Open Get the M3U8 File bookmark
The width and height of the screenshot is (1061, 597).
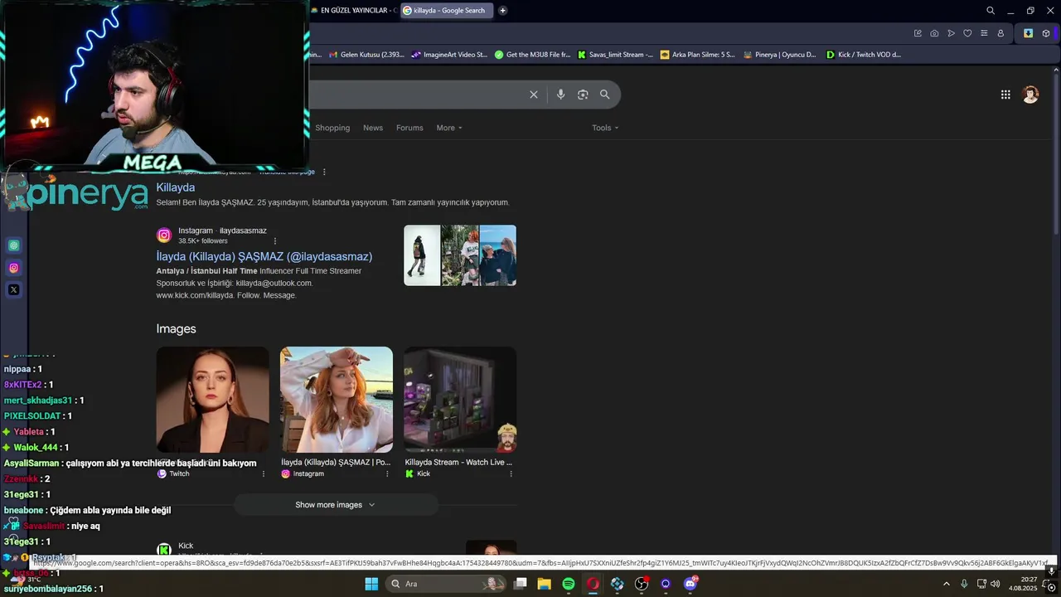(532, 55)
